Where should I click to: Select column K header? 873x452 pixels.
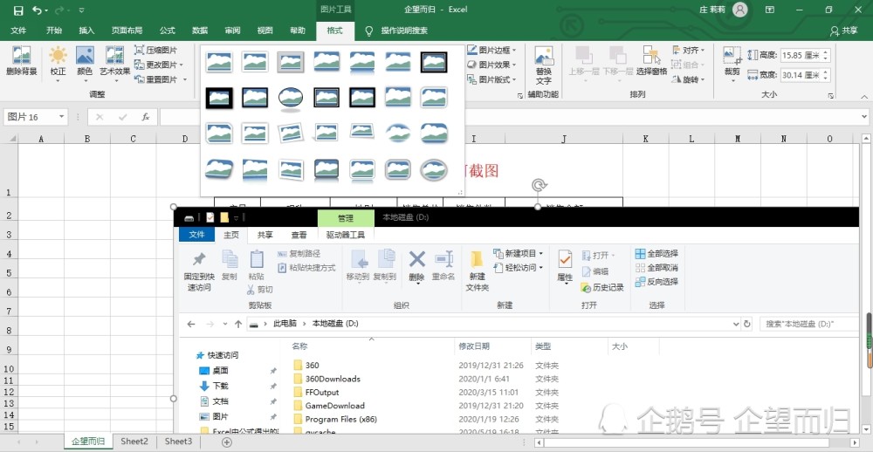click(646, 139)
